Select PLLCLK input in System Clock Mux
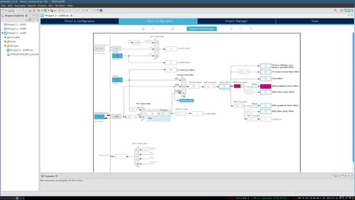Image resolution: width=355 pixels, height=200 pixels. tap(184, 93)
